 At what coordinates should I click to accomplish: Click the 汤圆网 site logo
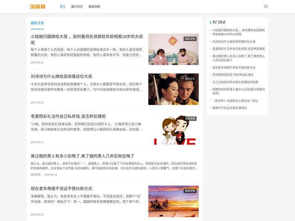pyautogui.click(x=38, y=7)
